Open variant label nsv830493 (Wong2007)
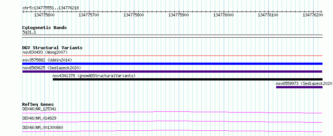 pos(45,52)
